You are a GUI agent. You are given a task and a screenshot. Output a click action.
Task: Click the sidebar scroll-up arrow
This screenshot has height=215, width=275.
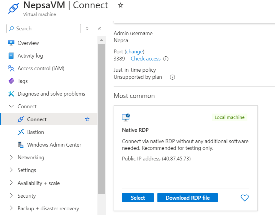coord(102,40)
